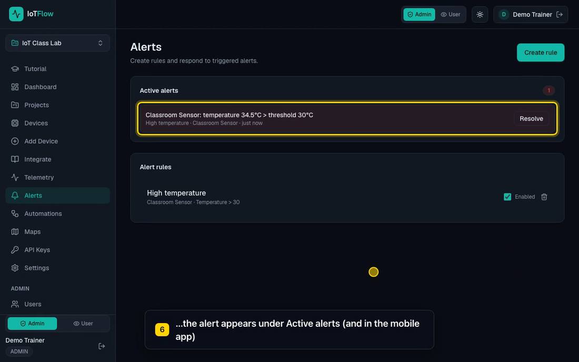The width and height of the screenshot is (579, 362).
Task: Resolve the Classroom Sensor temperature alert
Action: 531,119
